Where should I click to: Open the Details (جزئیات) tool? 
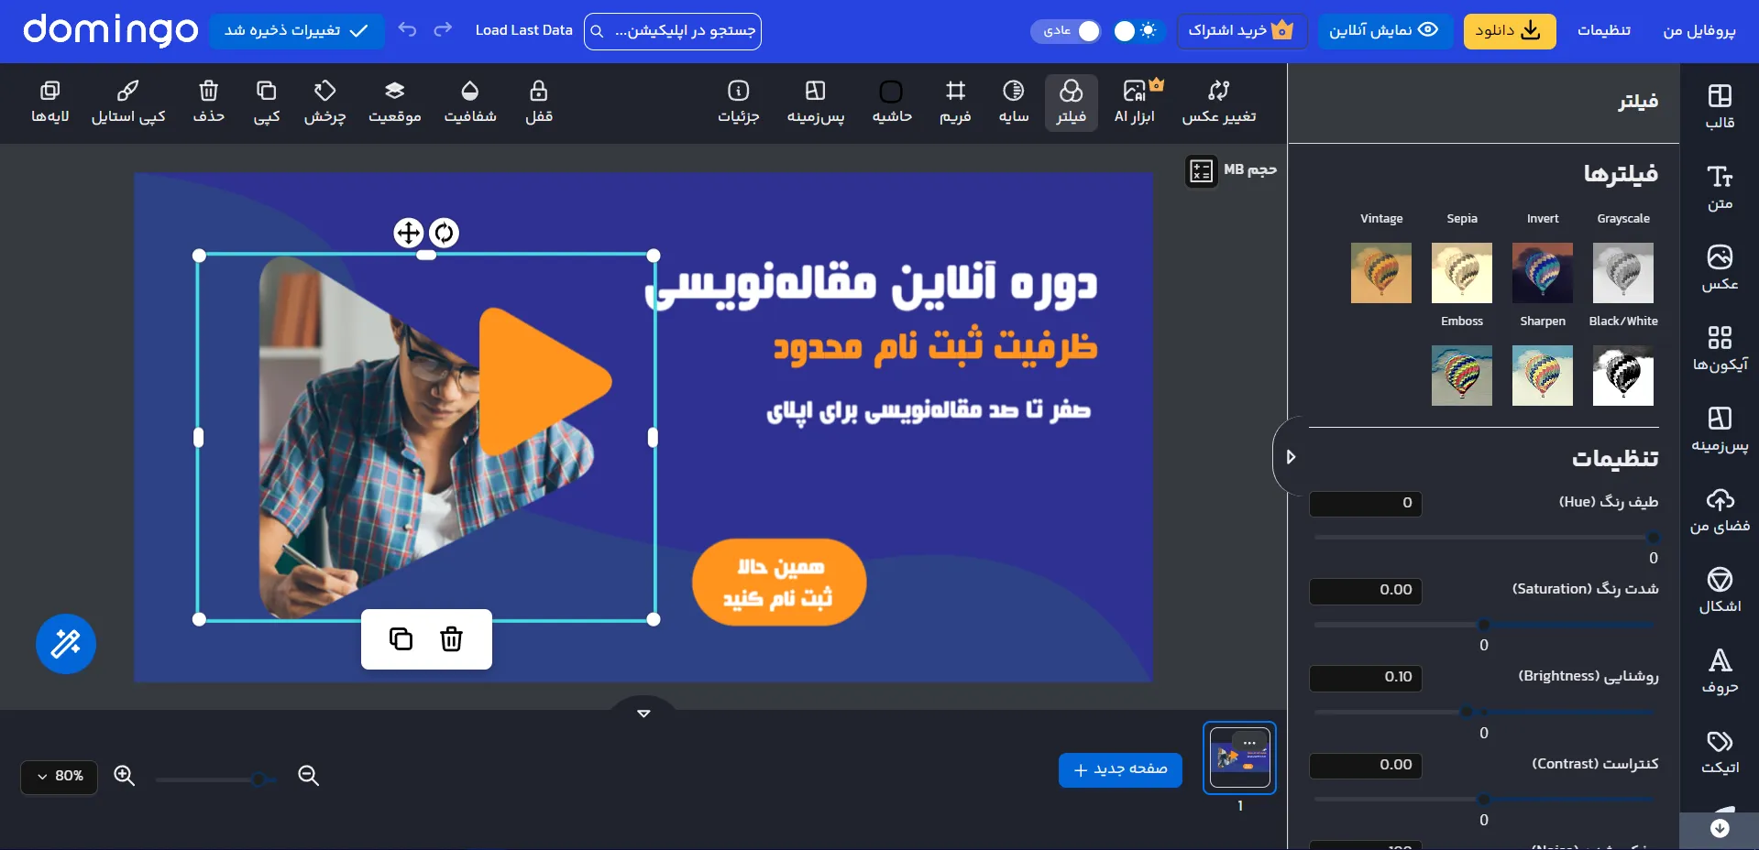tap(739, 103)
